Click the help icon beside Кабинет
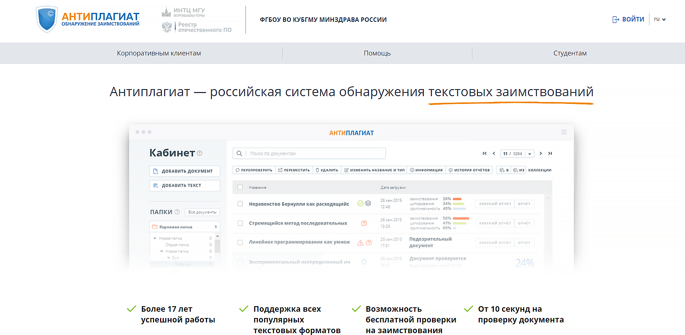 coord(200,153)
